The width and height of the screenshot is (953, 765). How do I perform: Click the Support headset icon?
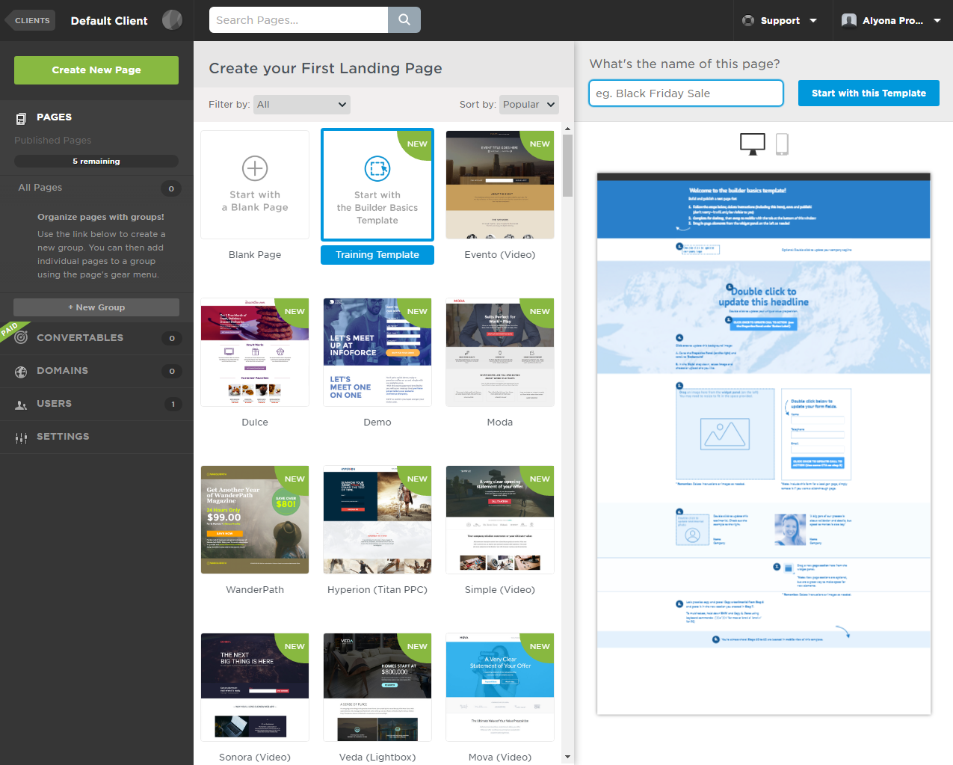point(749,20)
